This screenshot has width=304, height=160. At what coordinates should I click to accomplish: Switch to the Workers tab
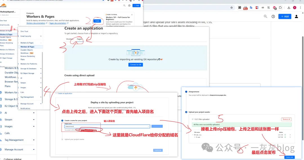coord(70,39)
